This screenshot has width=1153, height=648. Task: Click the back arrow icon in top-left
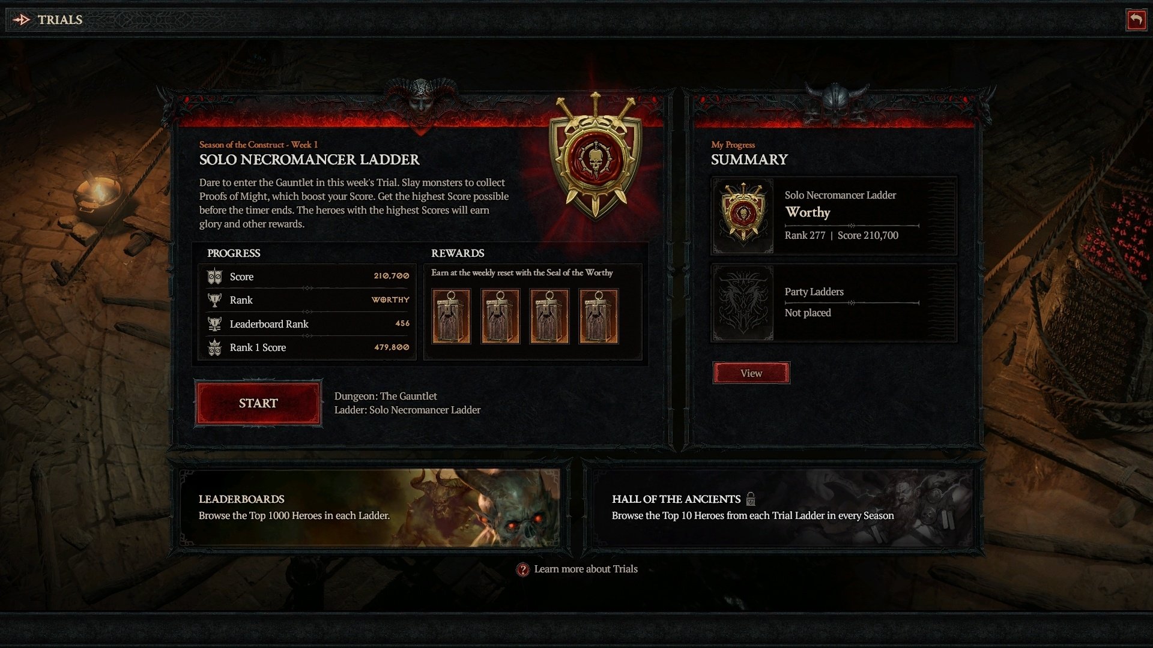click(22, 19)
